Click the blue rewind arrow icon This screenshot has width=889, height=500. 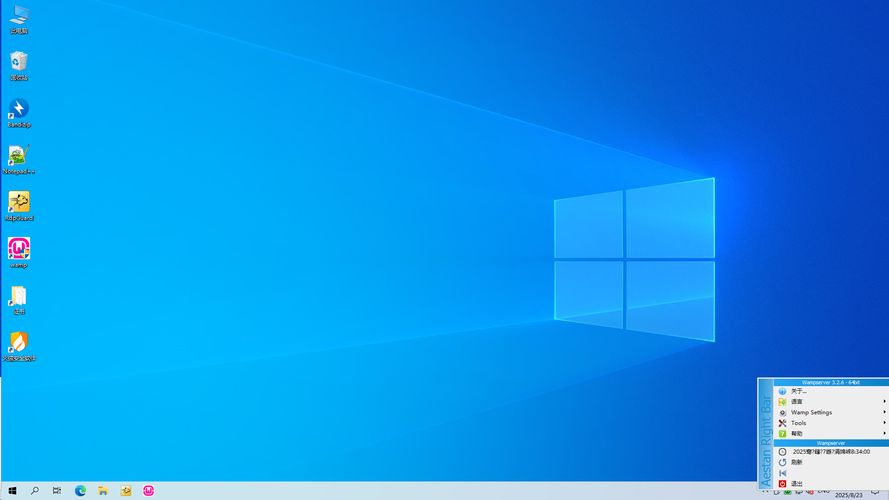click(783, 473)
